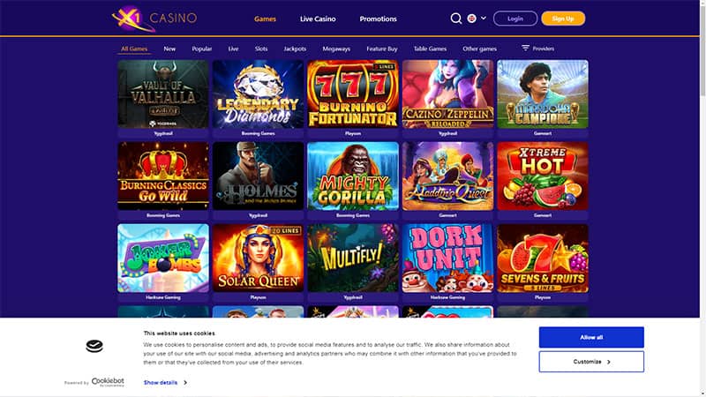Click the orange Sign Up button
Image resolution: width=706 pixels, height=397 pixels.
563,19
